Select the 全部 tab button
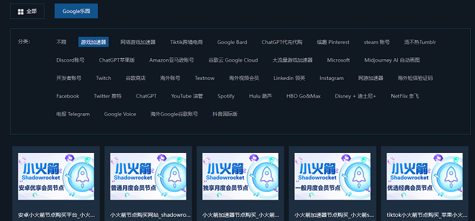Screen dimensions: 475x221 [x=27, y=11]
